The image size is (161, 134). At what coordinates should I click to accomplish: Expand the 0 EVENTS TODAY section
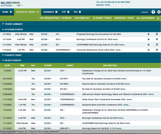(80, 55)
